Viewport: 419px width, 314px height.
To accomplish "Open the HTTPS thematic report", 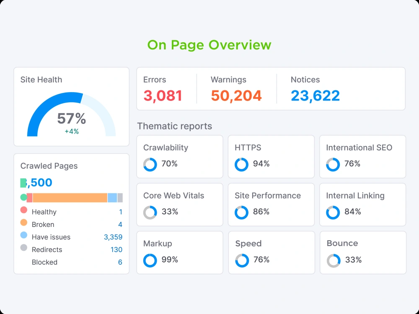I will click(x=271, y=157).
